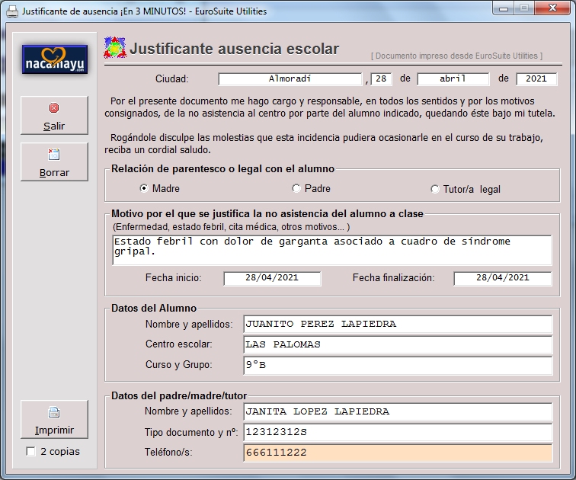
Task: Click the Ciudad field with Almoradí
Action: coord(290,78)
